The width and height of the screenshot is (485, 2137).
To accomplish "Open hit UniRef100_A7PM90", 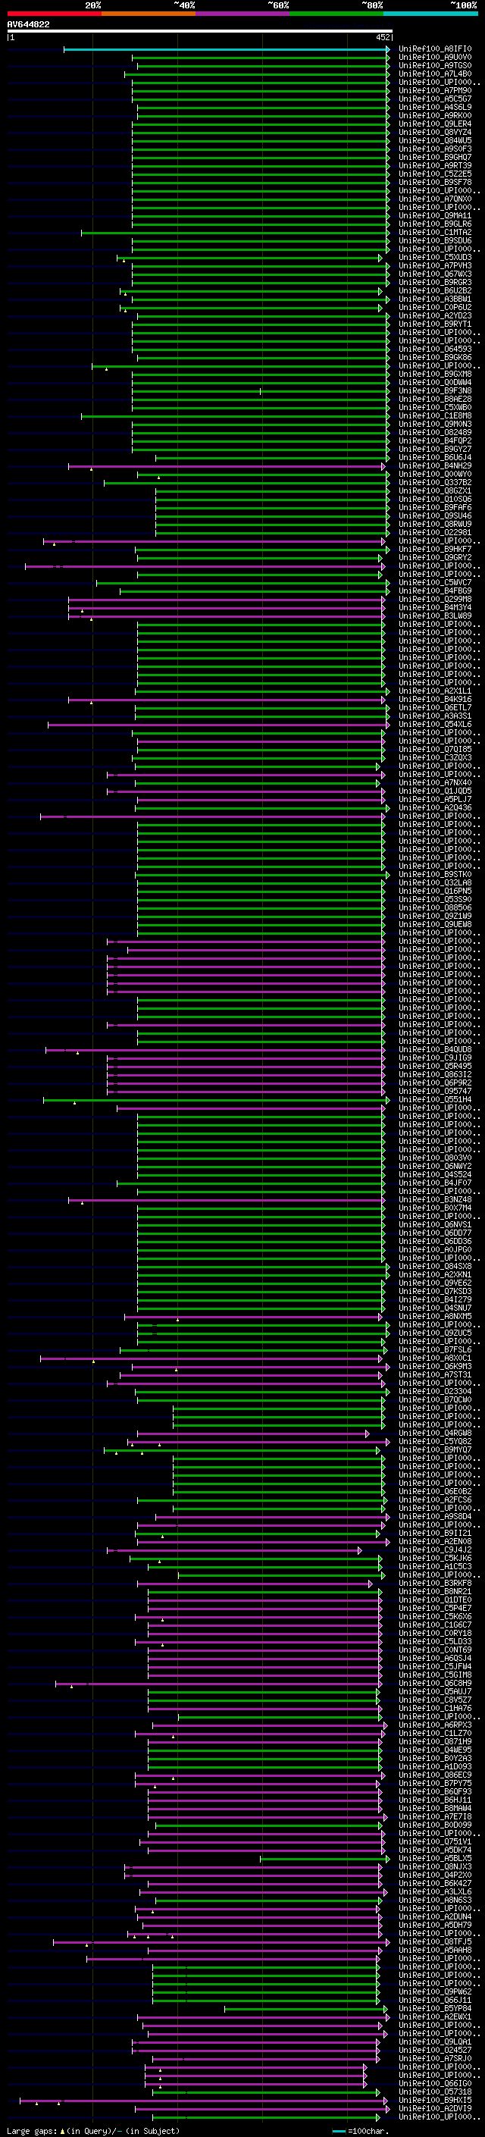I will 434,90.
